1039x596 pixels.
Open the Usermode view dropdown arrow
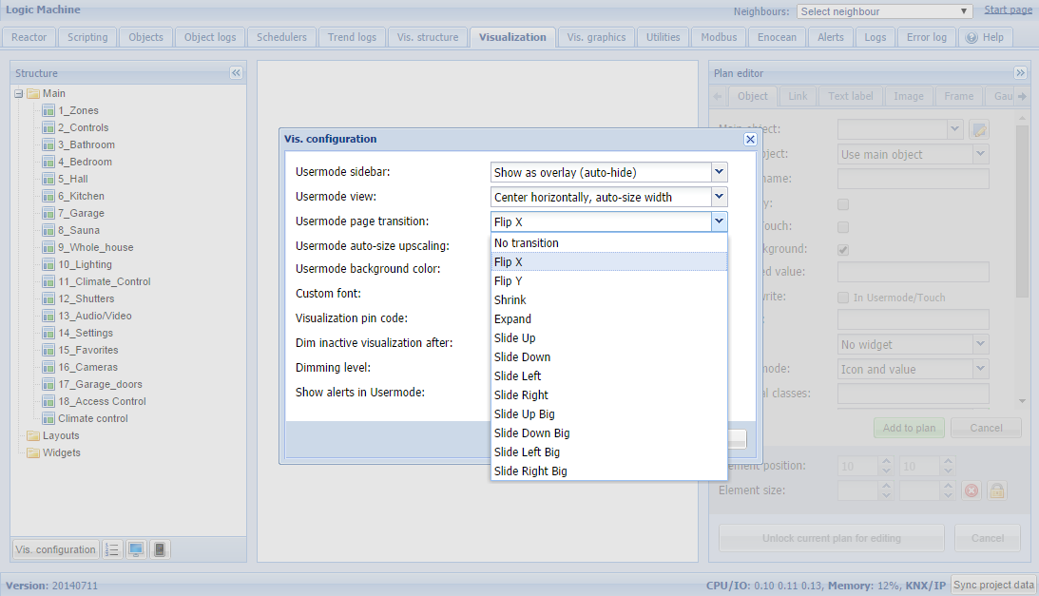point(719,197)
